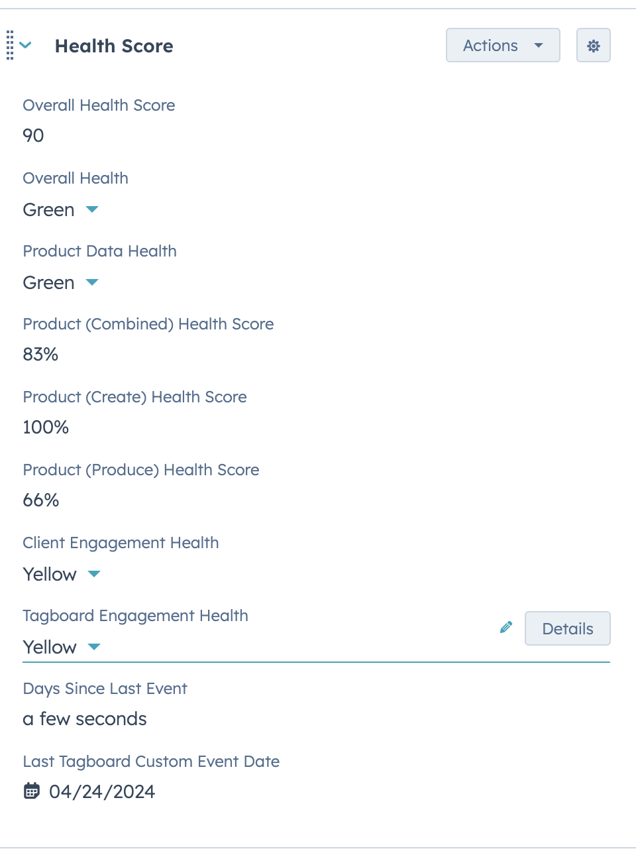Click the calendar icon next to 04/24/2024
Image resolution: width=636 pixels, height=867 pixels.
32,791
